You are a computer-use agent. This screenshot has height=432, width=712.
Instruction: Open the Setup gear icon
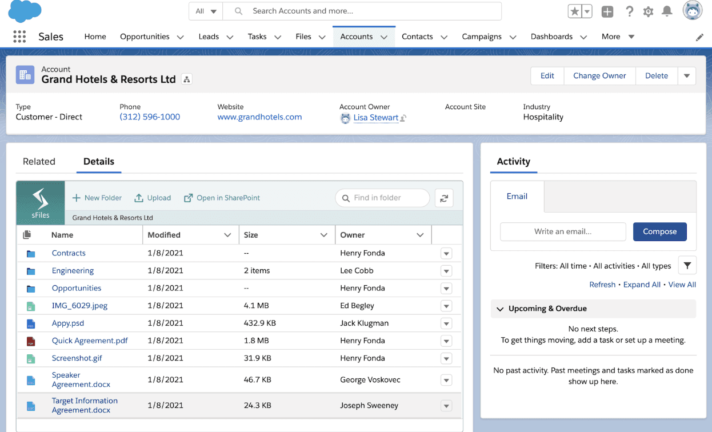648,11
